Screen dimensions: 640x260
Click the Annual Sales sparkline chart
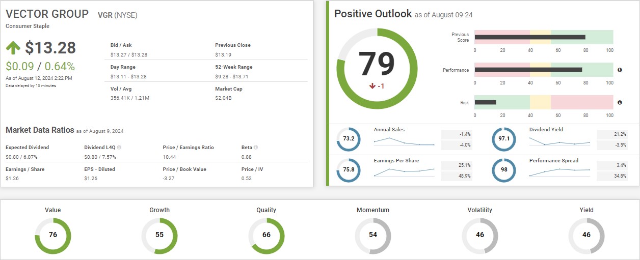point(404,141)
